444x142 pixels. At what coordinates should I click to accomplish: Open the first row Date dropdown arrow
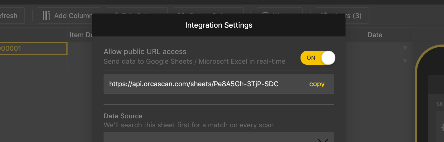(x=405, y=48)
